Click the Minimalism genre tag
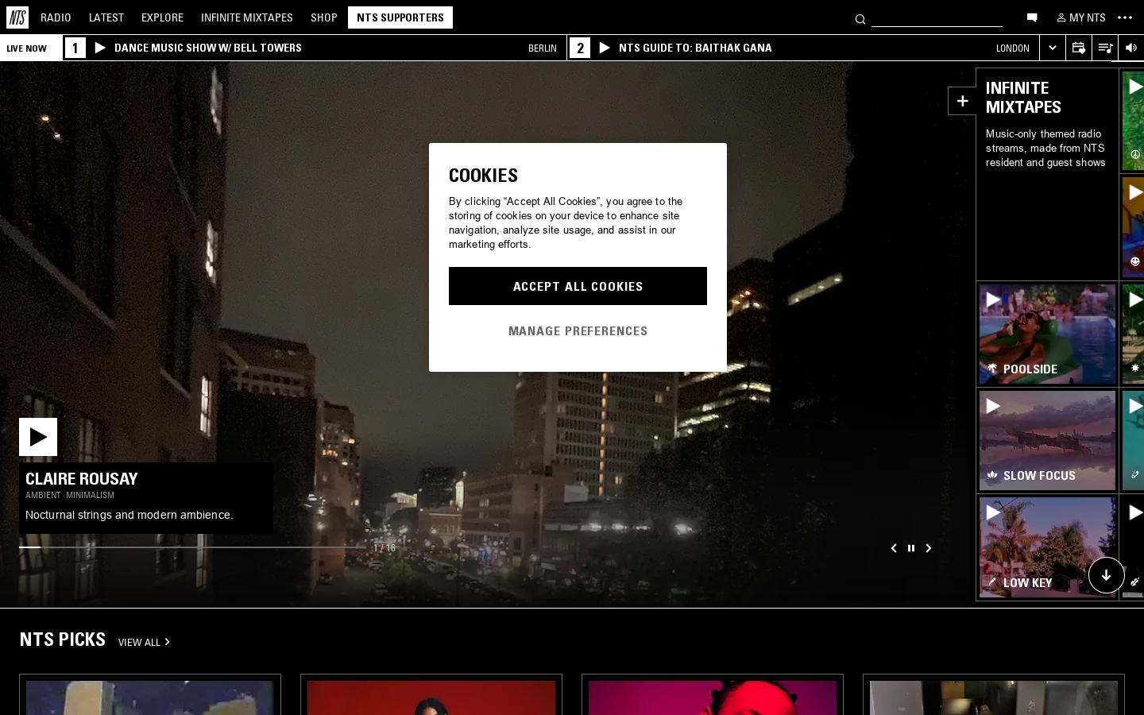Image resolution: width=1144 pixels, height=715 pixels. point(91,495)
